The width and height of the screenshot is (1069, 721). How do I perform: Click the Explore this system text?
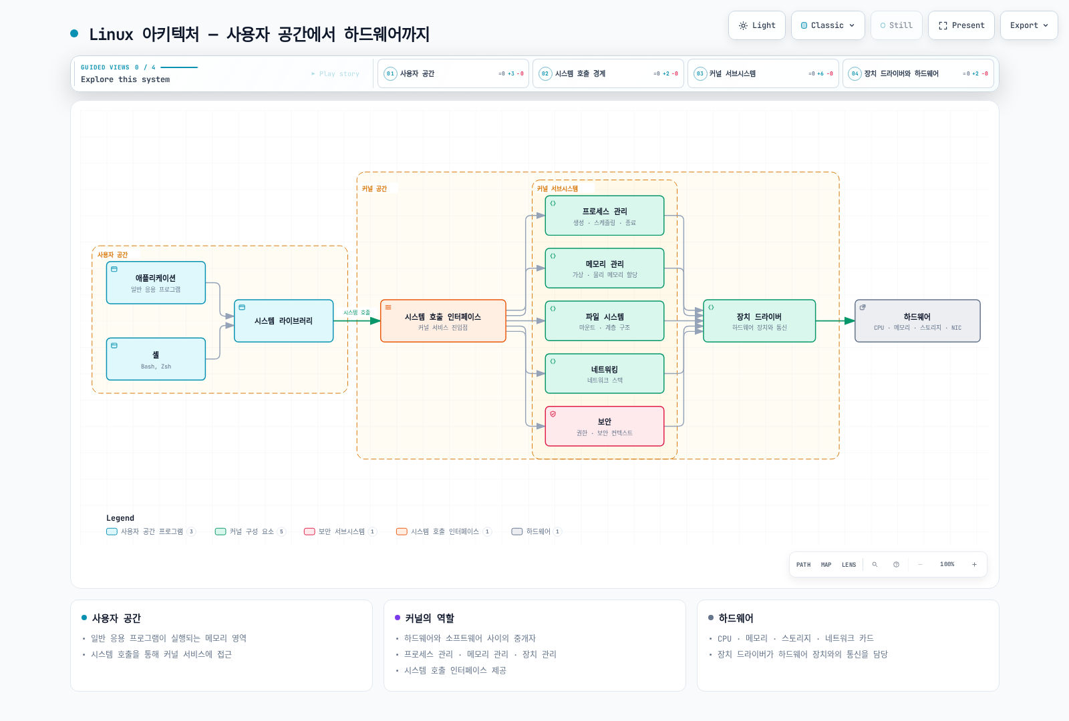pyautogui.click(x=125, y=79)
